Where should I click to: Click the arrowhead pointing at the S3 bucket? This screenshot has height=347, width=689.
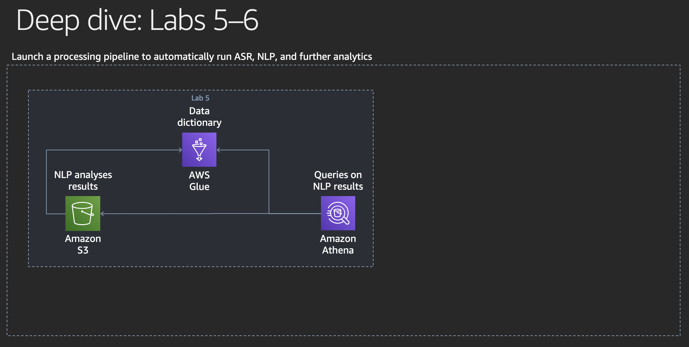click(103, 214)
